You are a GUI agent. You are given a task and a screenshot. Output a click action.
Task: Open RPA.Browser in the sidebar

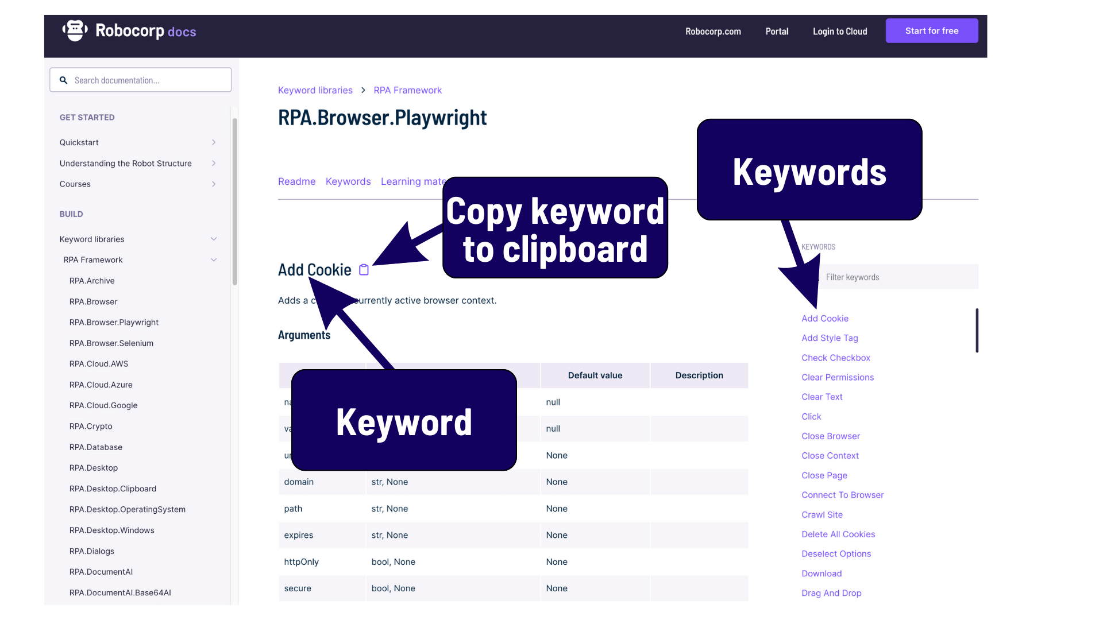[93, 302]
